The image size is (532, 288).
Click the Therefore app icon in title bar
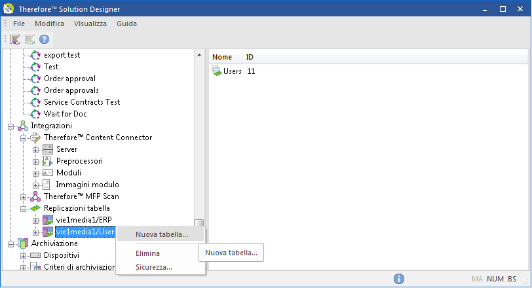pos(9,9)
